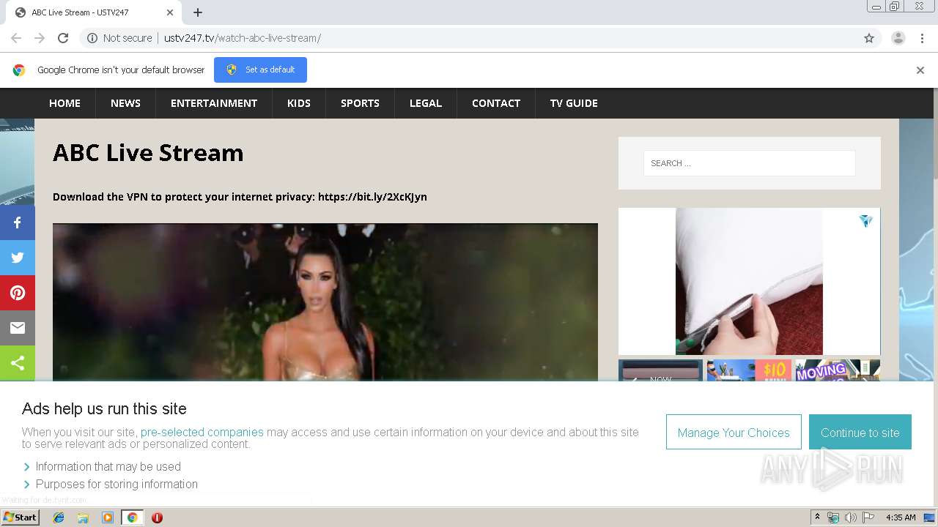Image resolution: width=938 pixels, height=527 pixels.
Task: Open Internet Explorer from the taskbar
Action: tap(59, 517)
